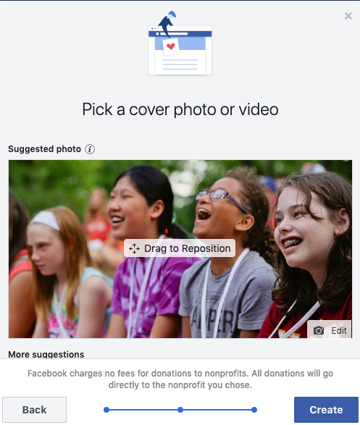Viewport: 360px width, 425px height.
Task: Click the progress line between first two dots
Action: [x=143, y=410]
